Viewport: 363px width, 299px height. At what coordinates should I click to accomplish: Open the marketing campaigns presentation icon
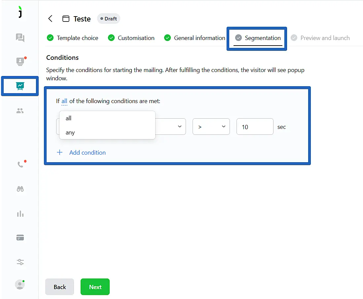coord(20,86)
